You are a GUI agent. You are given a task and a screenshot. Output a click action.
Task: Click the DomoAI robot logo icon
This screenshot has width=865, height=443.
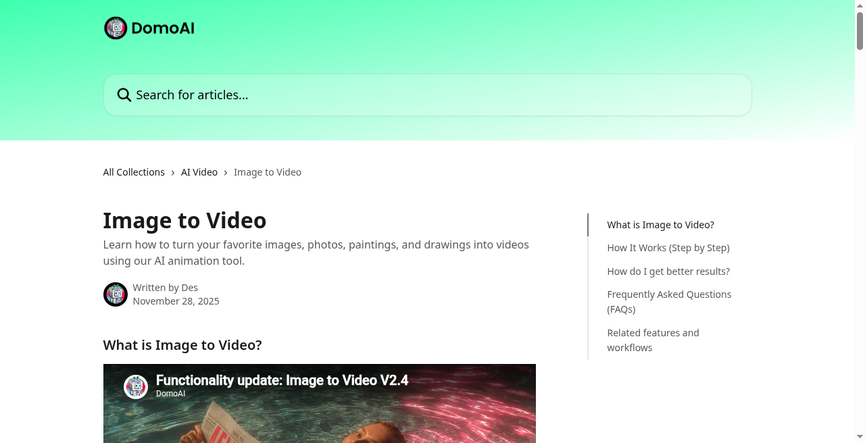(116, 28)
